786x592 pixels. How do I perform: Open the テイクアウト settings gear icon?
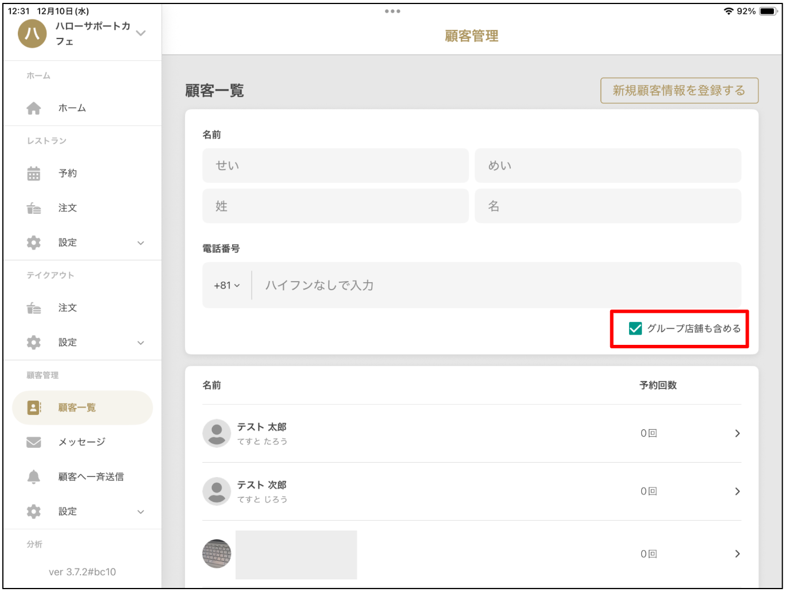(33, 342)
